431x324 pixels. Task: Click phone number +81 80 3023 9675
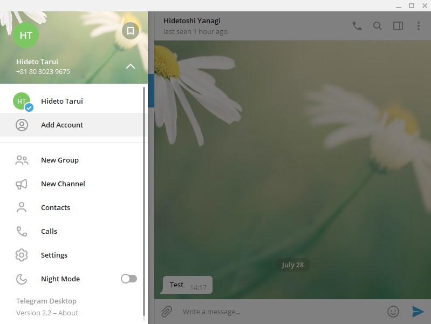coord(43,72)
